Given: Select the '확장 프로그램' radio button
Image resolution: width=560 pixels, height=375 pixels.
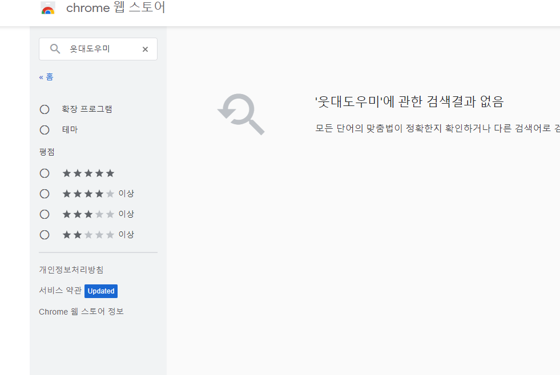Looking at the screenshot, I should tap(45, 109).
